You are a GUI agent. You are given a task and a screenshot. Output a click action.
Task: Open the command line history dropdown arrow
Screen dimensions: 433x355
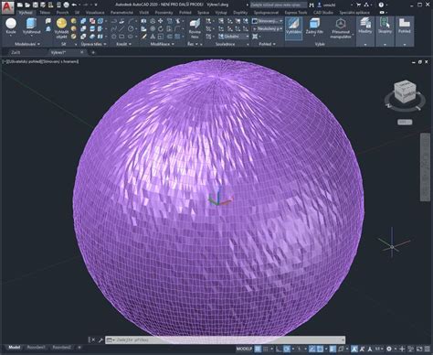(x=343, y=339)
